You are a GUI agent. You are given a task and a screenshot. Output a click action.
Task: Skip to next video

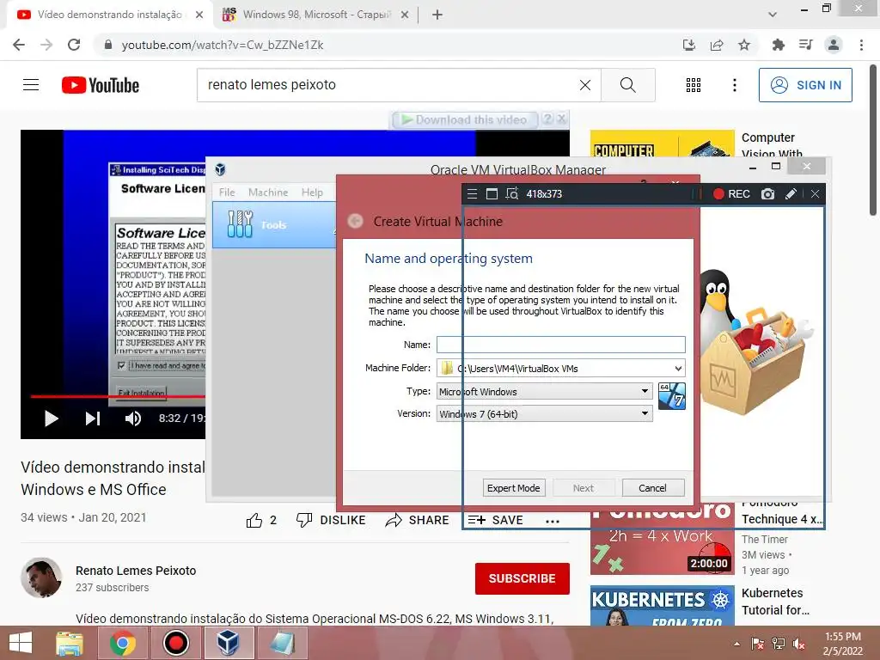(x=93, y=419)
